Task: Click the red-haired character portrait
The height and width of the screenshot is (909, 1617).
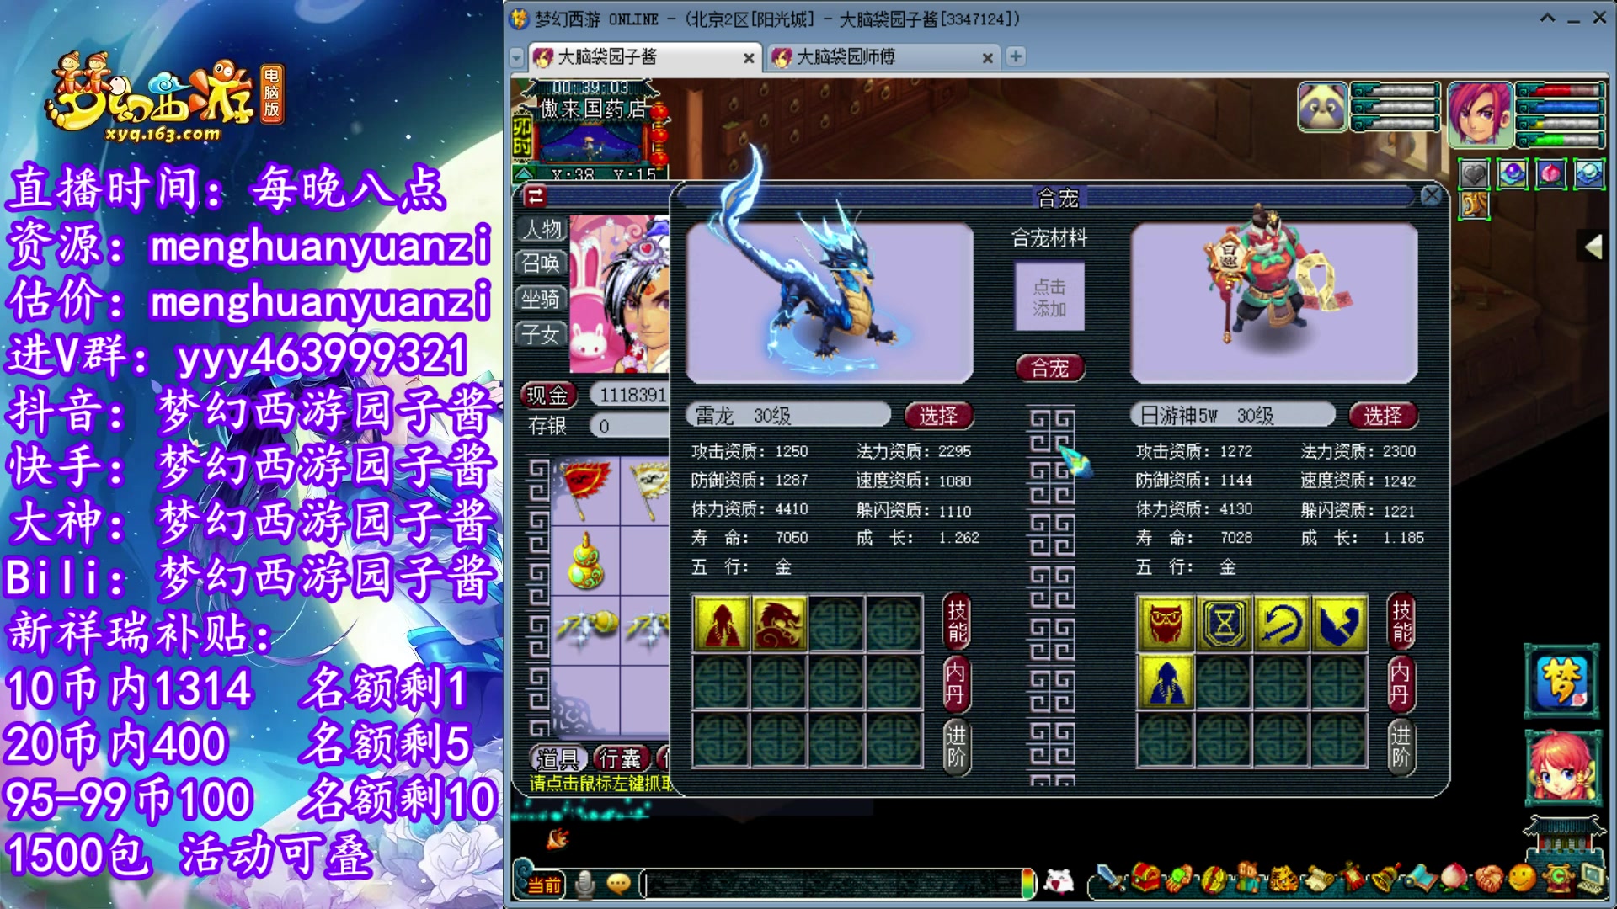Action: pyautogui.click(x=1480, y=114)
